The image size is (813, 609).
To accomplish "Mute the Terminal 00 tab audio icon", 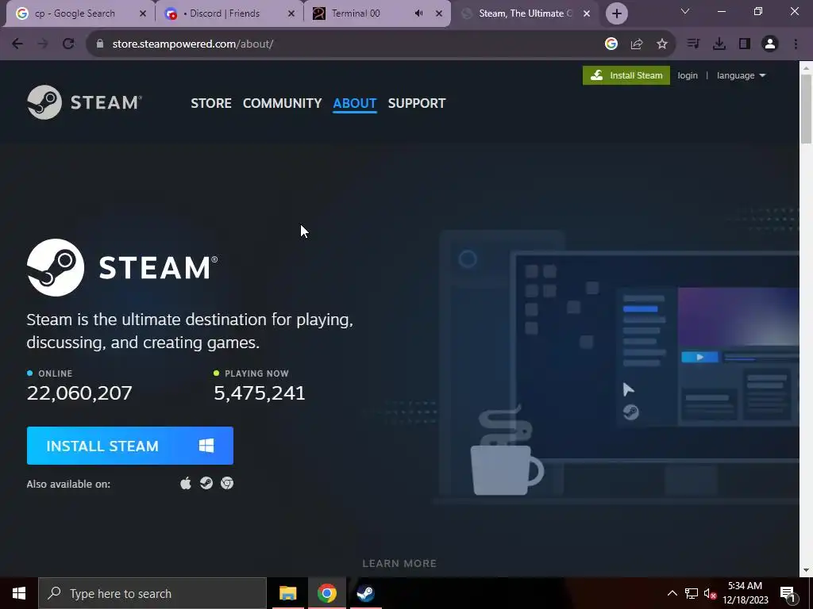I will point(419,13).
